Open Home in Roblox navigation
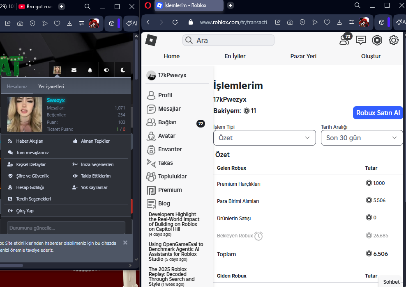The image size is (406, 287). [172, 56]
